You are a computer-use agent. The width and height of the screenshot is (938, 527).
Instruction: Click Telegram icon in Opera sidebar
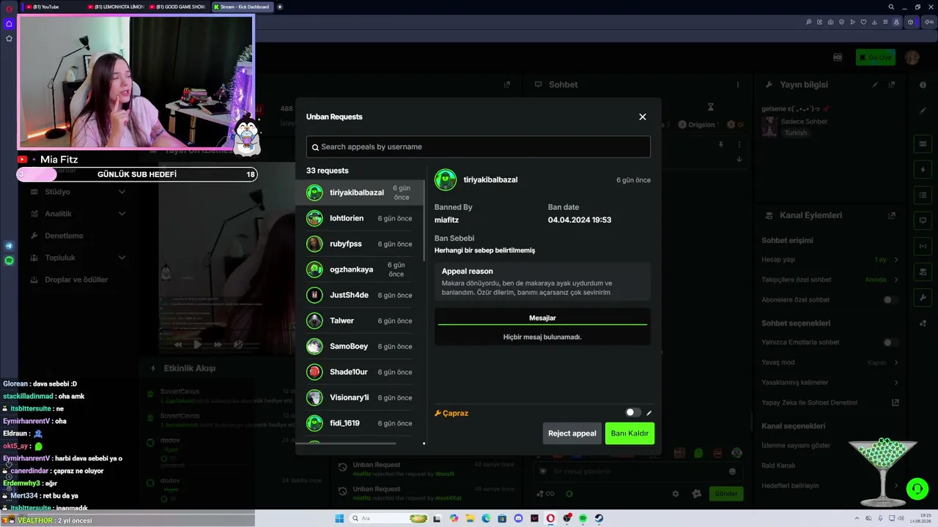tap(9, 246)
